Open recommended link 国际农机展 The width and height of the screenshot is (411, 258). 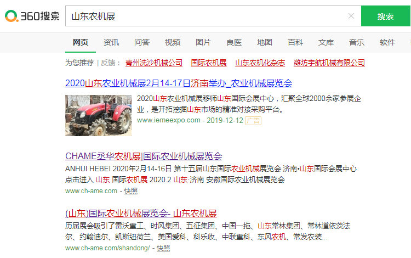click(x=209, y=63)
